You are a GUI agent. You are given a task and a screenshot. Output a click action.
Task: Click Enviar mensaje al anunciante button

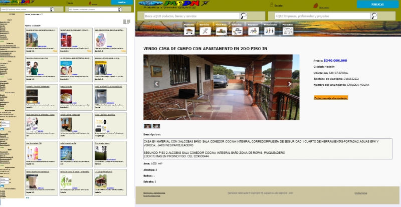click(x=331, y=98)
